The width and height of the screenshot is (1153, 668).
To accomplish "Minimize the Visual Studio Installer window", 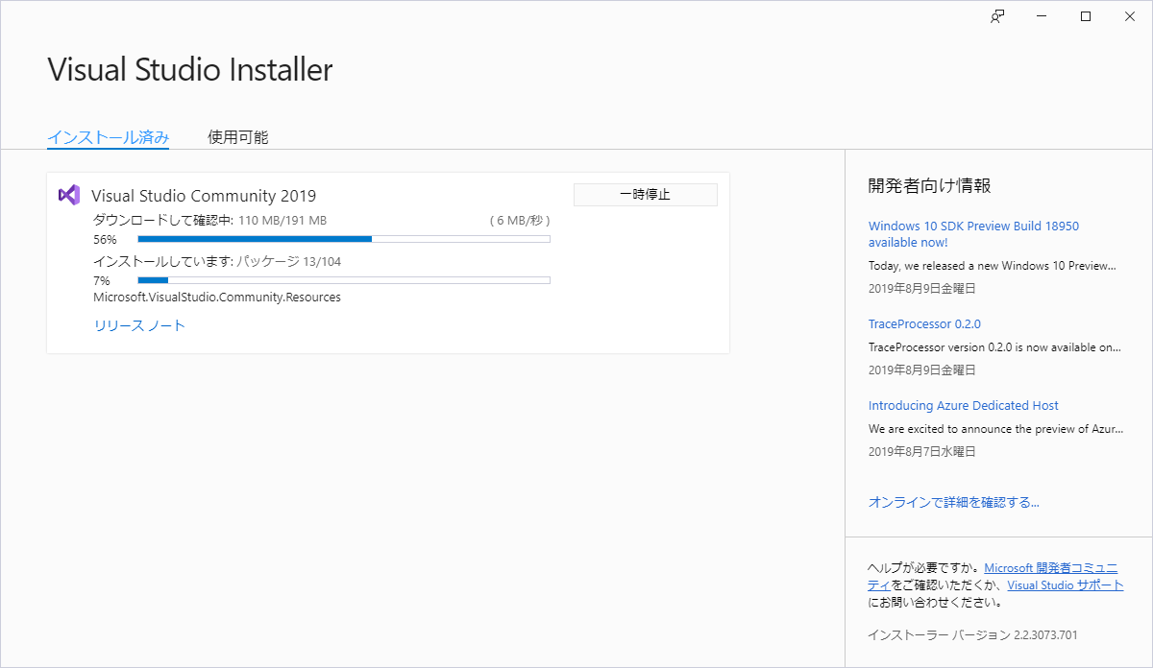I will [1042, 16].
